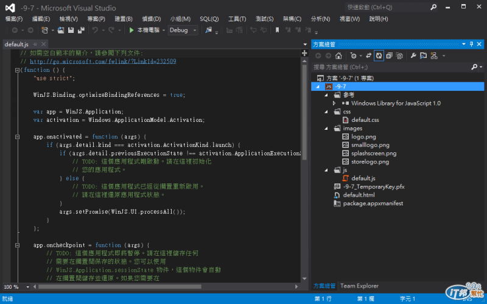
Task: Collapse the app.oncheckpoint function code block
Action: tap(18, 246)
